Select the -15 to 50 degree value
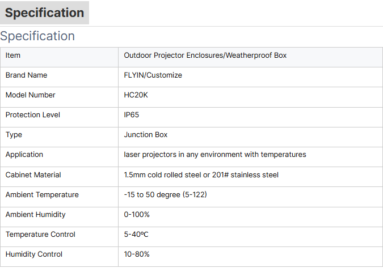The width and height of the screenshot is (383, 268). click(x=165, y=194)
